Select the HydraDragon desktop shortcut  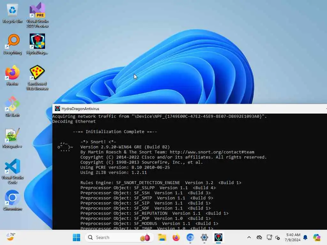[37, 44]
